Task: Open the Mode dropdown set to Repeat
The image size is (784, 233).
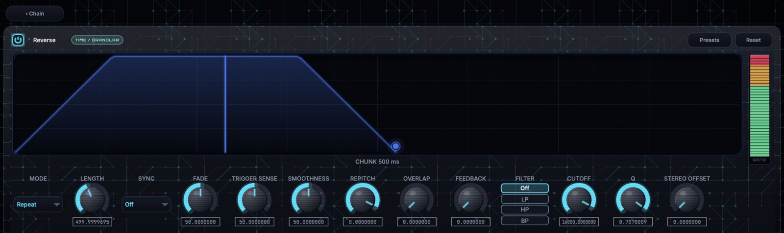Action: (38, 205)
